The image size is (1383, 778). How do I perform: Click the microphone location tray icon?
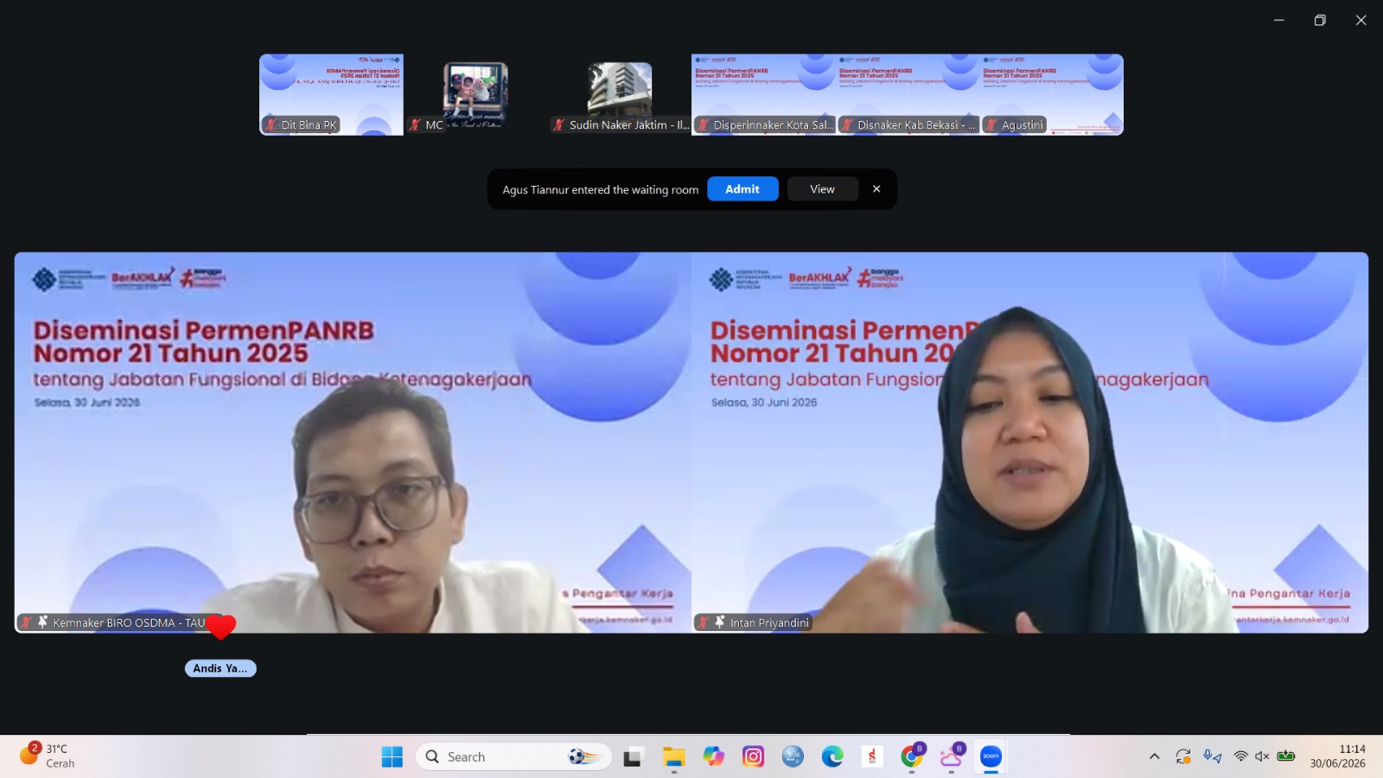coord(1212,756)
